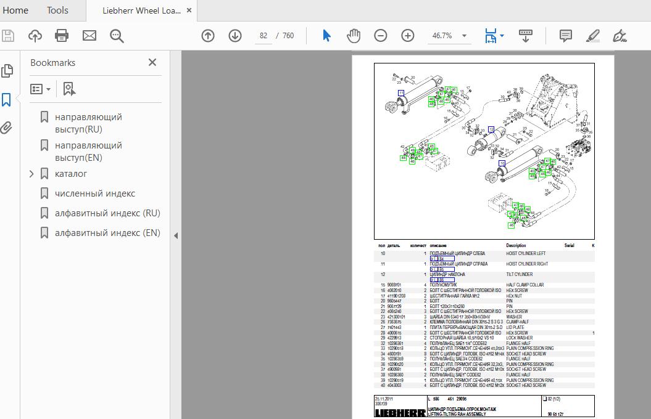651x419 pixels.
Task: Activate the Hand pan tool
Action: point(354,36)
